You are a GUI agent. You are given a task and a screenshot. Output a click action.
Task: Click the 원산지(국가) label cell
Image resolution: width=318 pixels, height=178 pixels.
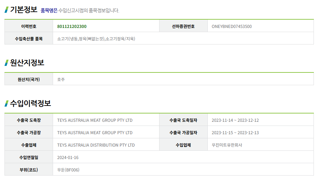[29, 79]
